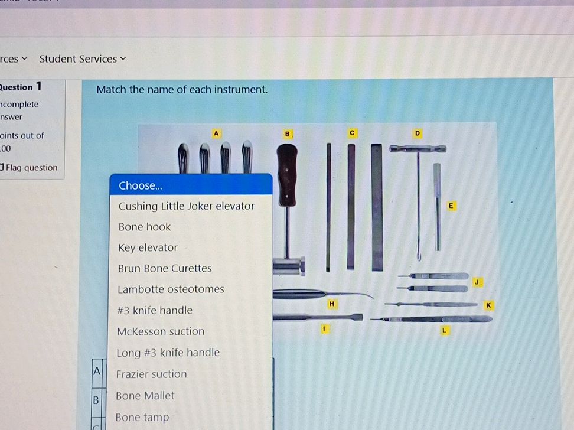Click row A in the answer table
The width and height of the screenshot is (574, 430).
[97, 372]
